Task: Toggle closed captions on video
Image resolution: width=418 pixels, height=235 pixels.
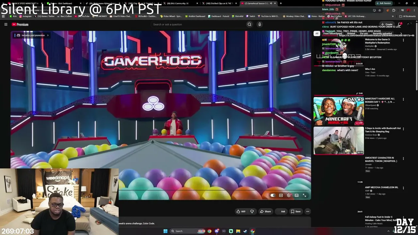Action: pos(281,195)
